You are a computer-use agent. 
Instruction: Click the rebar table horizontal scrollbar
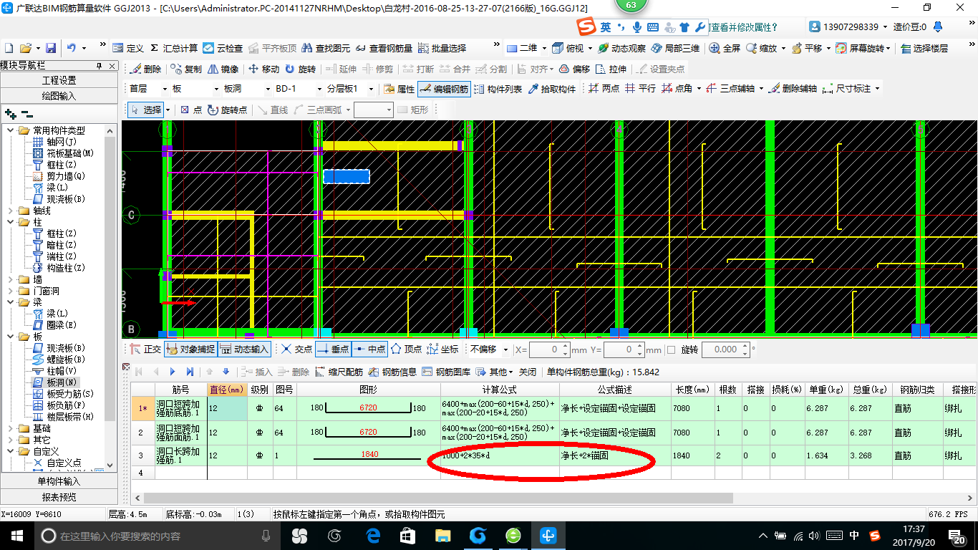[438, 498]
